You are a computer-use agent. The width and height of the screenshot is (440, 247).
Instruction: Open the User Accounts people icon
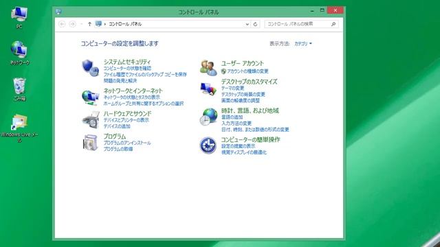point(208,68)
